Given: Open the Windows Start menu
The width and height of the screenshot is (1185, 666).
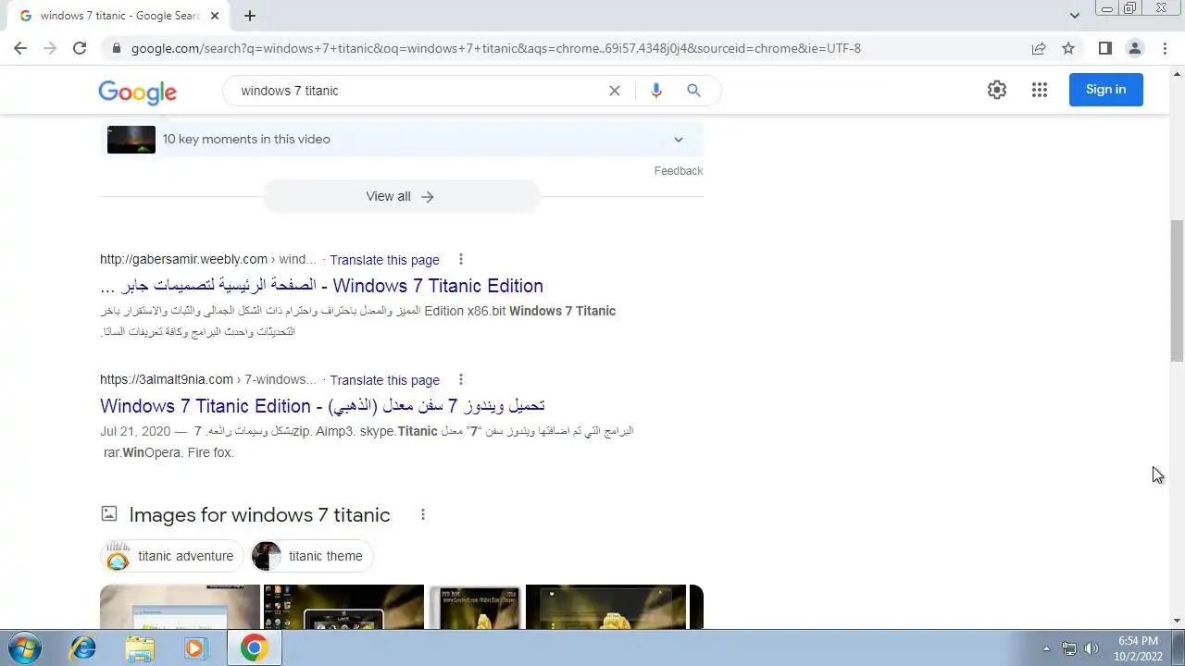Looking at the screenshot, I should (24, 647).
